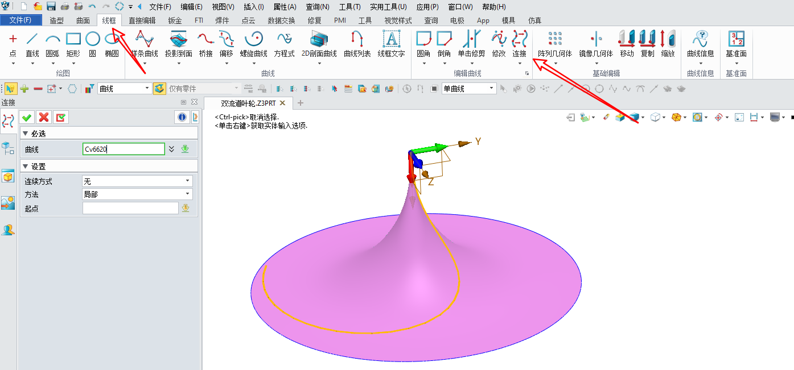Open the 连续方式 dropdown showing 无
Screen dimensions: 794x370
point(137,181)
